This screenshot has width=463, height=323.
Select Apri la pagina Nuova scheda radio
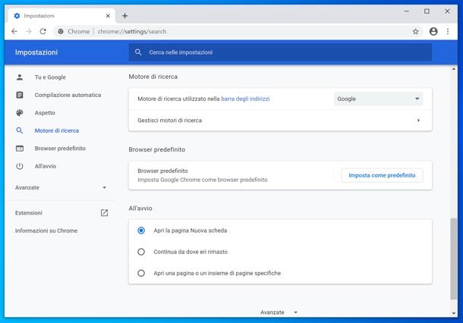pyautogui.click(x=141, y=230)
